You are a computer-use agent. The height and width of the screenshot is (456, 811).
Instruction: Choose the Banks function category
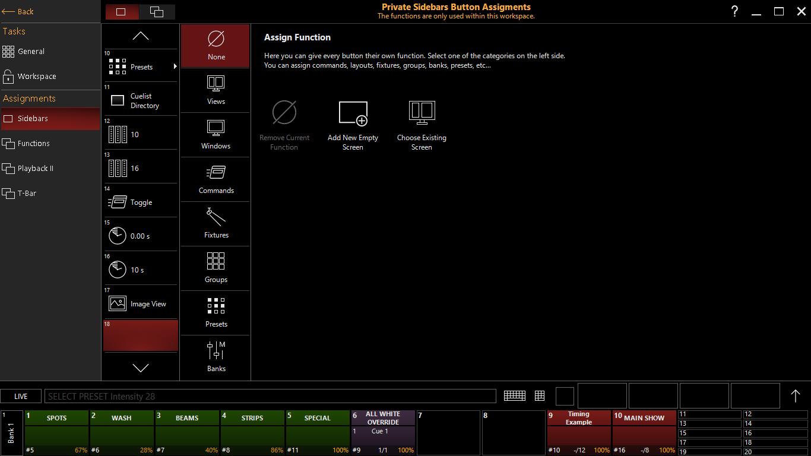click(x=216, y=357)
